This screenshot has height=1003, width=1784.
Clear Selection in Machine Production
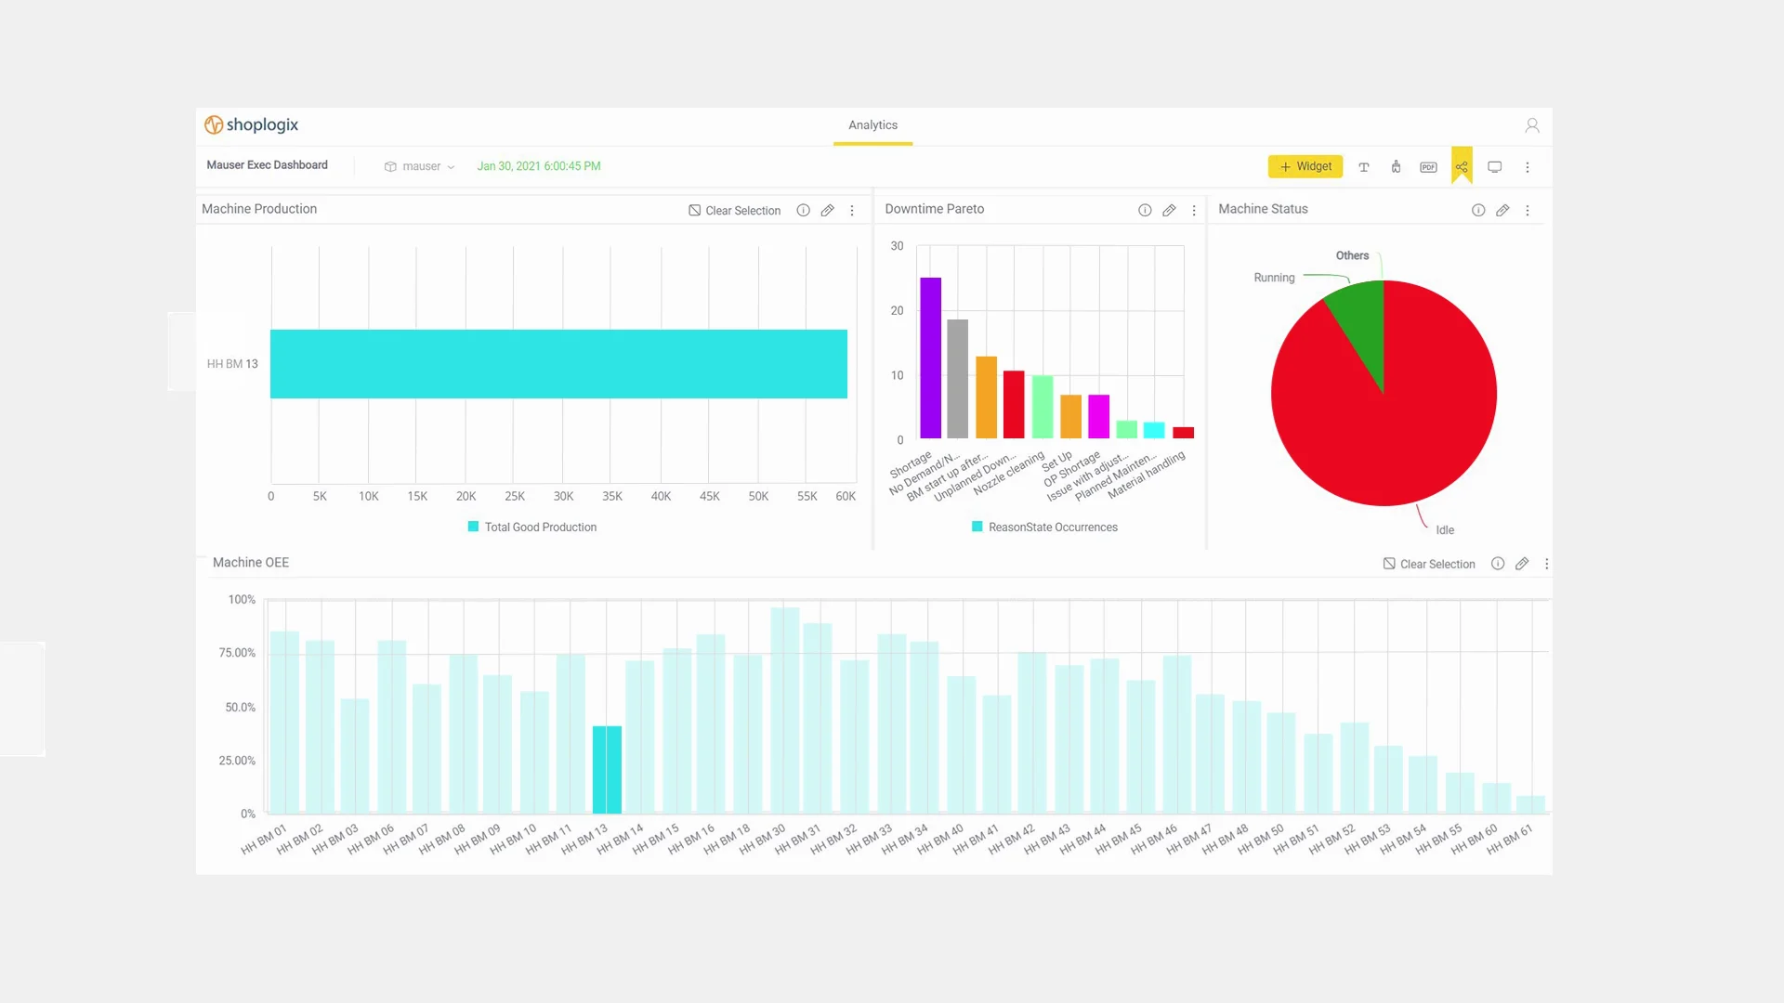pyautogui.click(x=734, y=211)
